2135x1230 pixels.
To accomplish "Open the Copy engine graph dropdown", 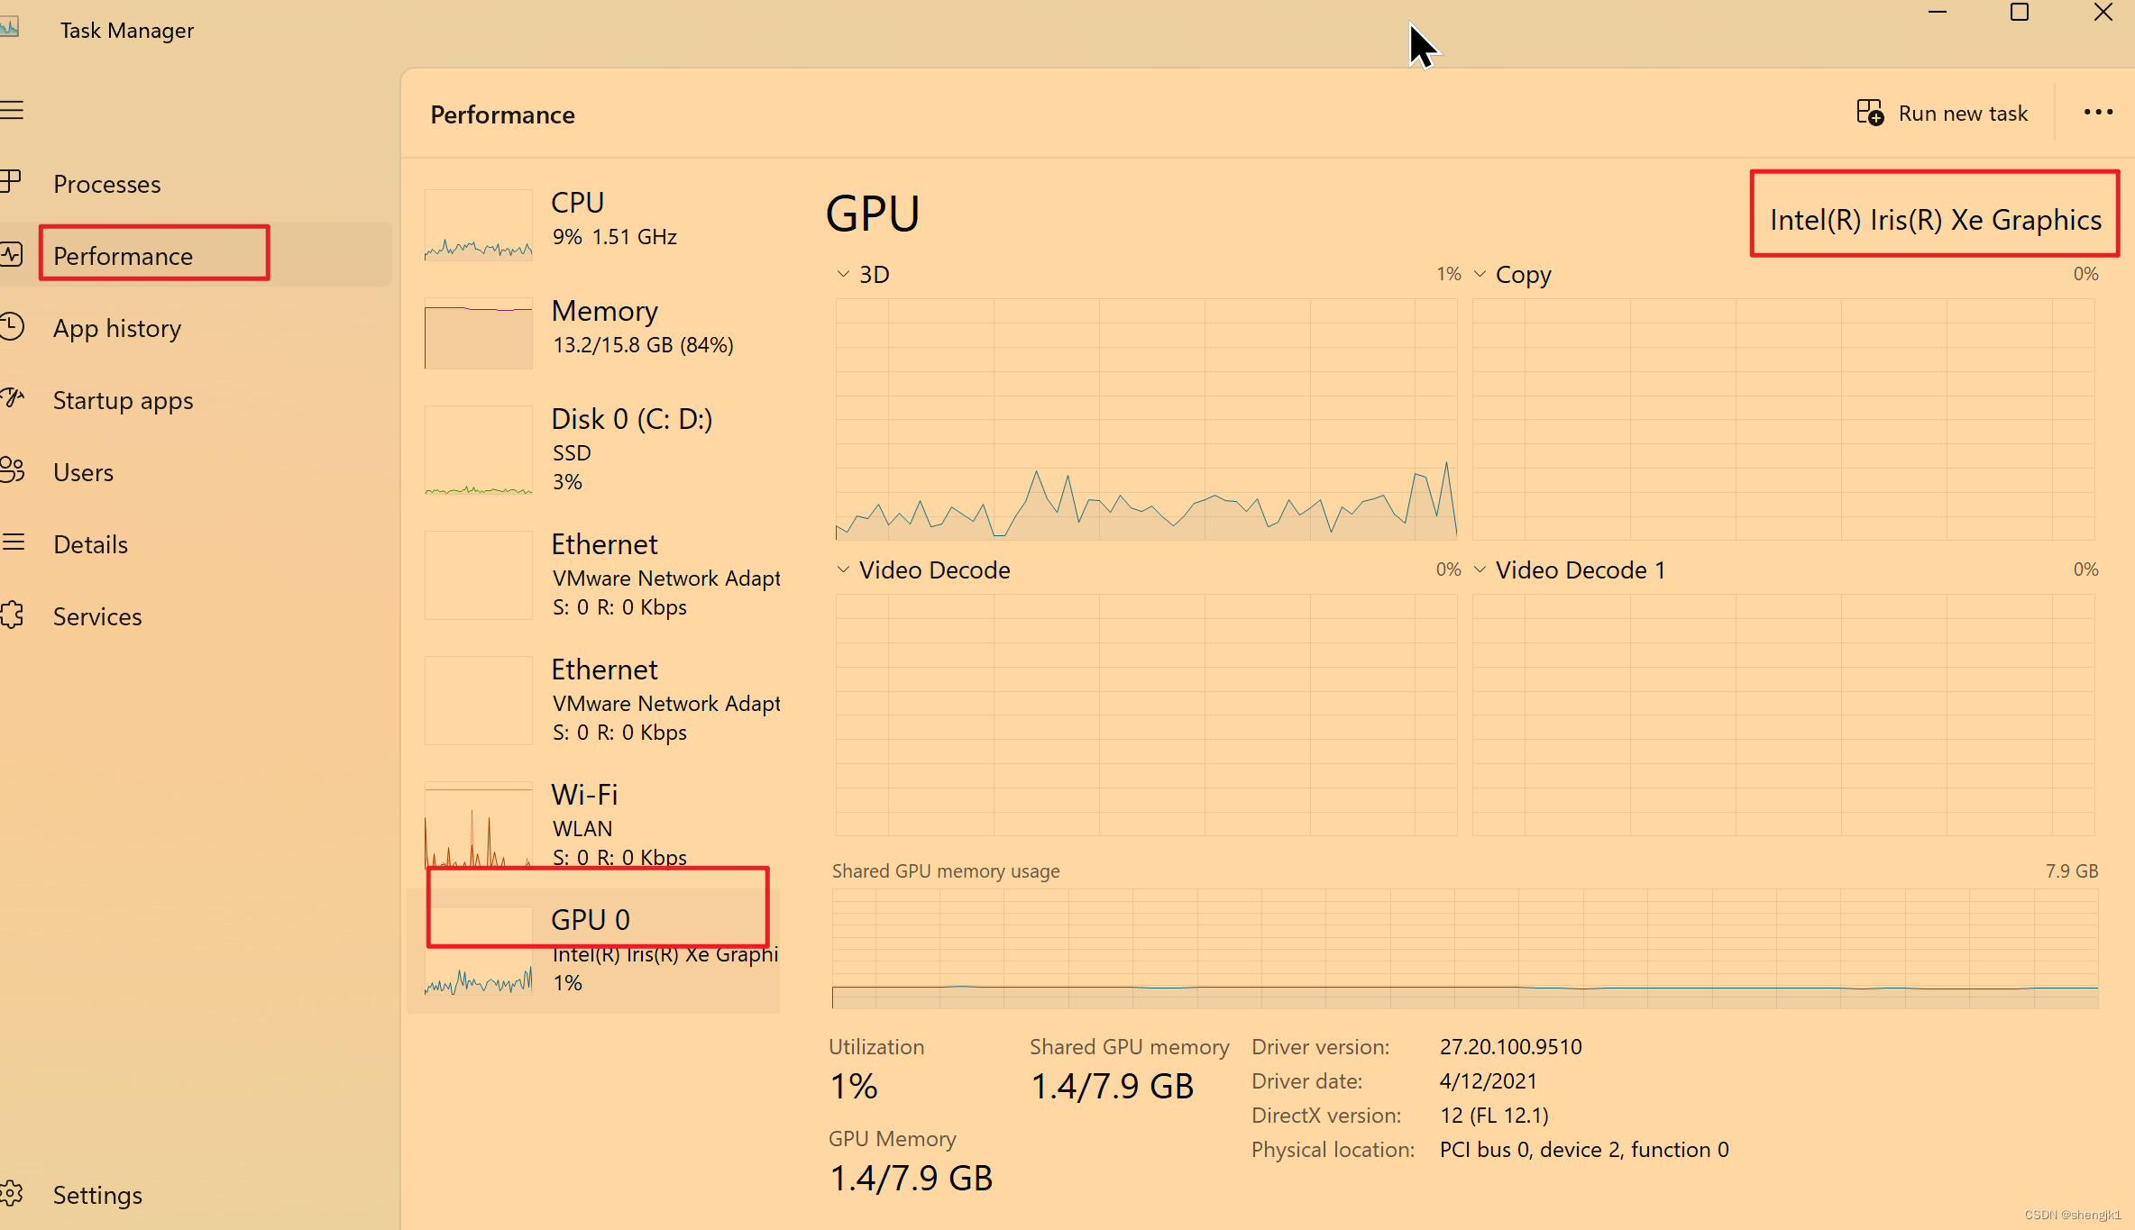I will [x=1480, y=274].
